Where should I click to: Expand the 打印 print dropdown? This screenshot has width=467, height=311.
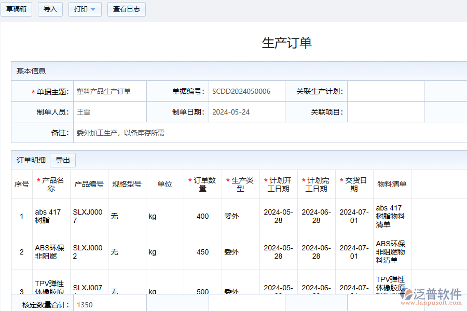coord(85,9)
